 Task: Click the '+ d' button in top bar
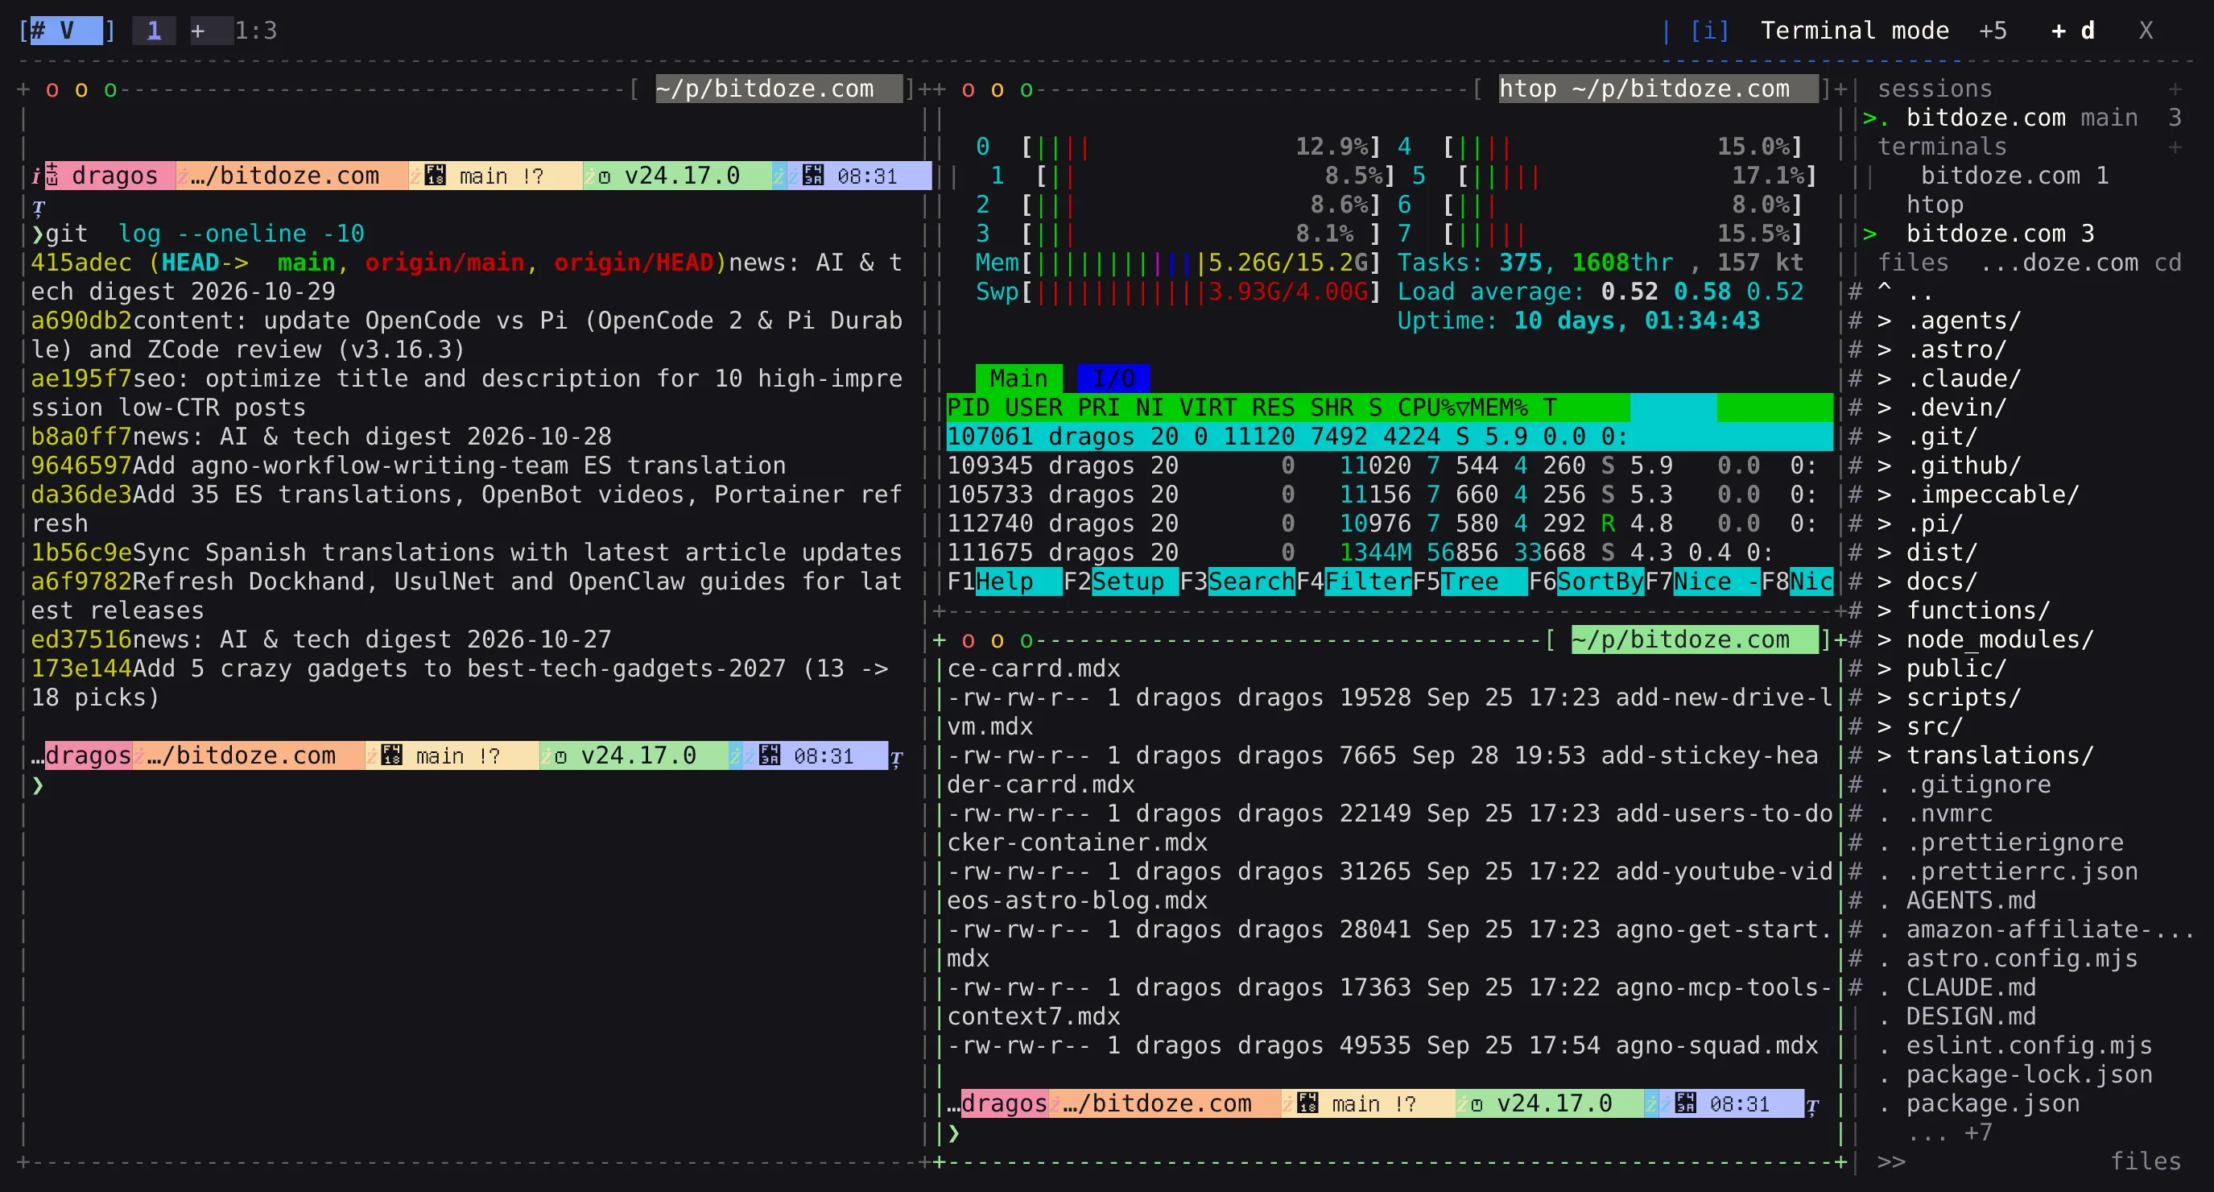click(x=2072, y=31)
